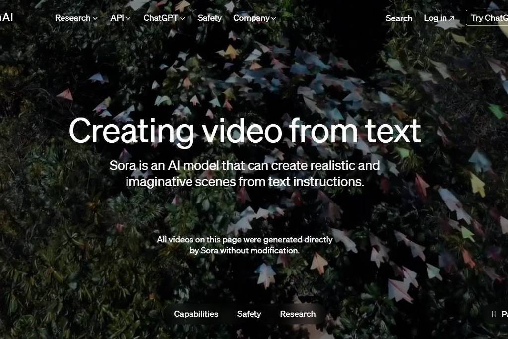Click the arrow icon beside Log in
Viewport: 508px width, 339px height.
[451, 18]
